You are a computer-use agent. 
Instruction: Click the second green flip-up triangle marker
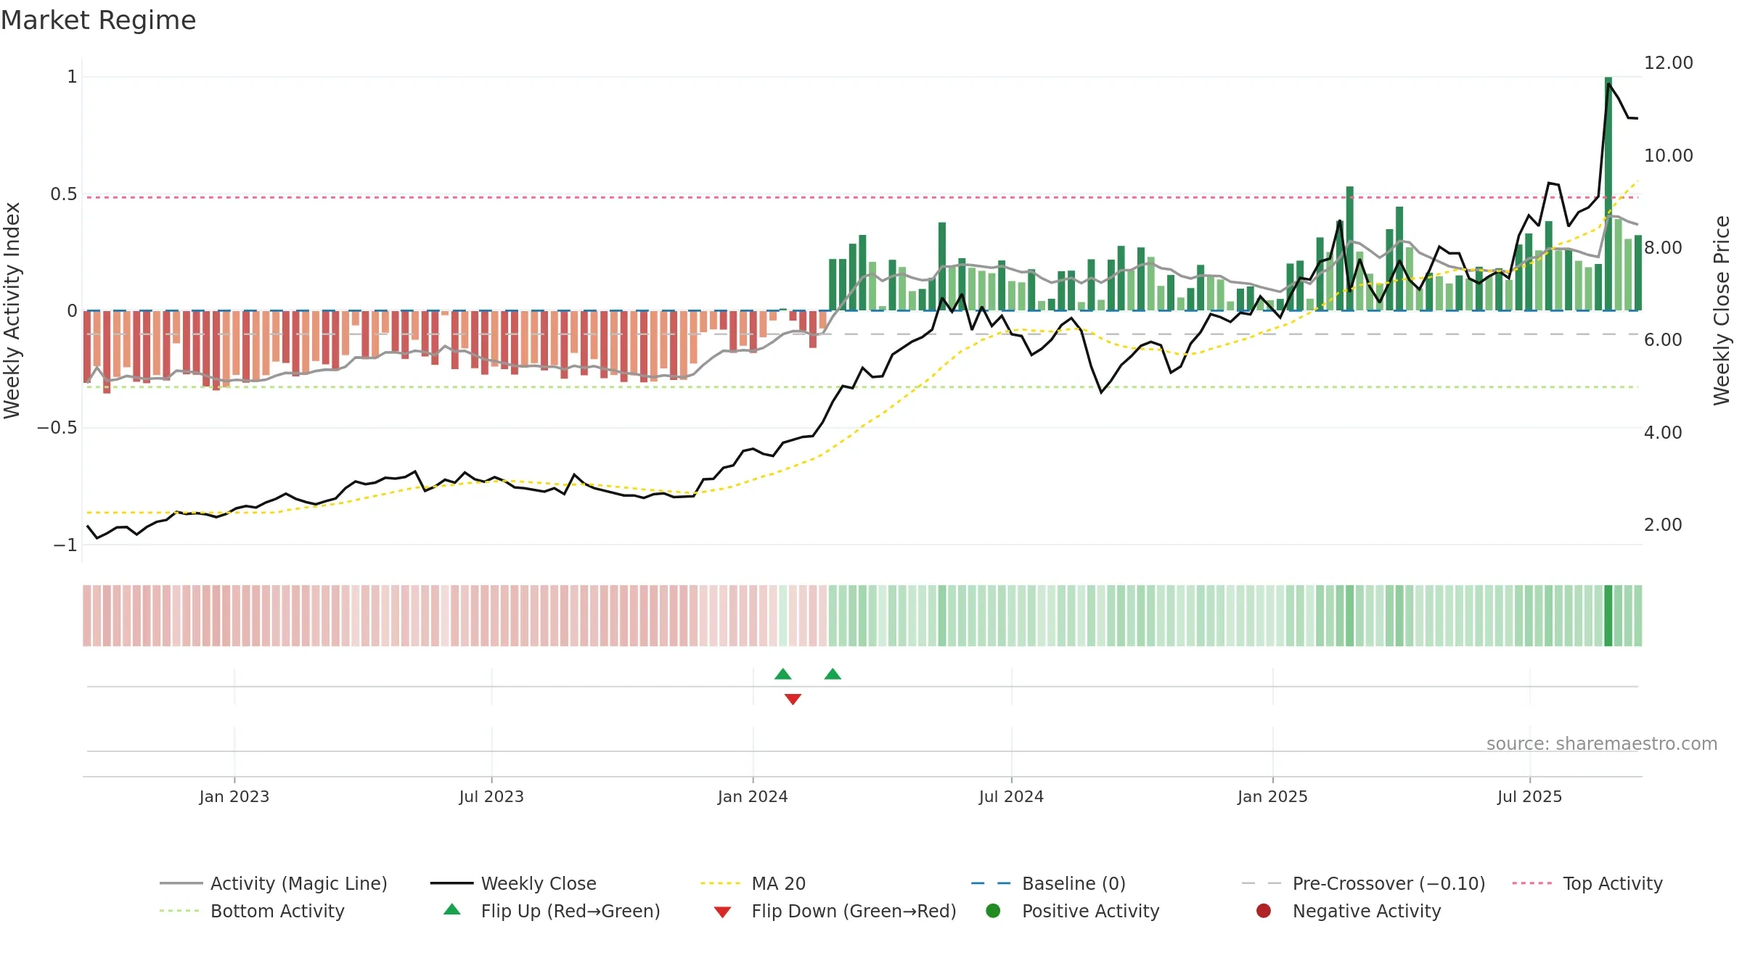[x=833, y=674]
